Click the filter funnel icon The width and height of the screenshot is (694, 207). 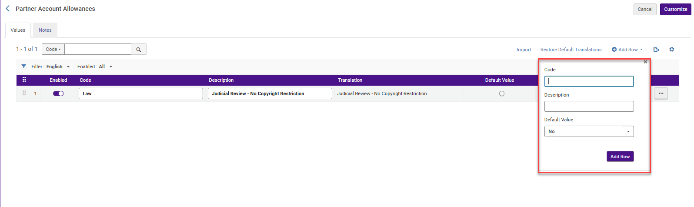click(x=24, y=67)
